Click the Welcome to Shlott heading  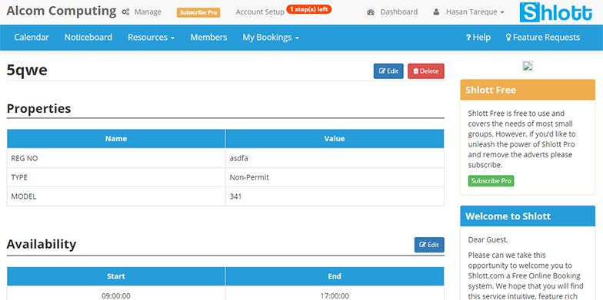click(x=508, y=216)
